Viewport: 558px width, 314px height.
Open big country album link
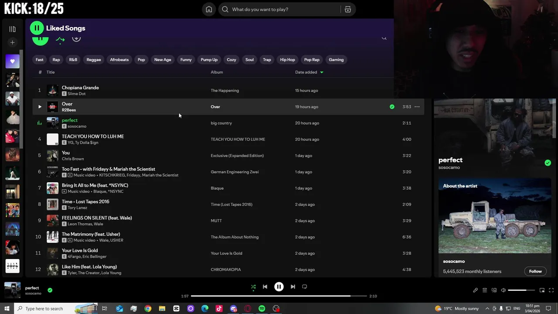tap(221, 123)
